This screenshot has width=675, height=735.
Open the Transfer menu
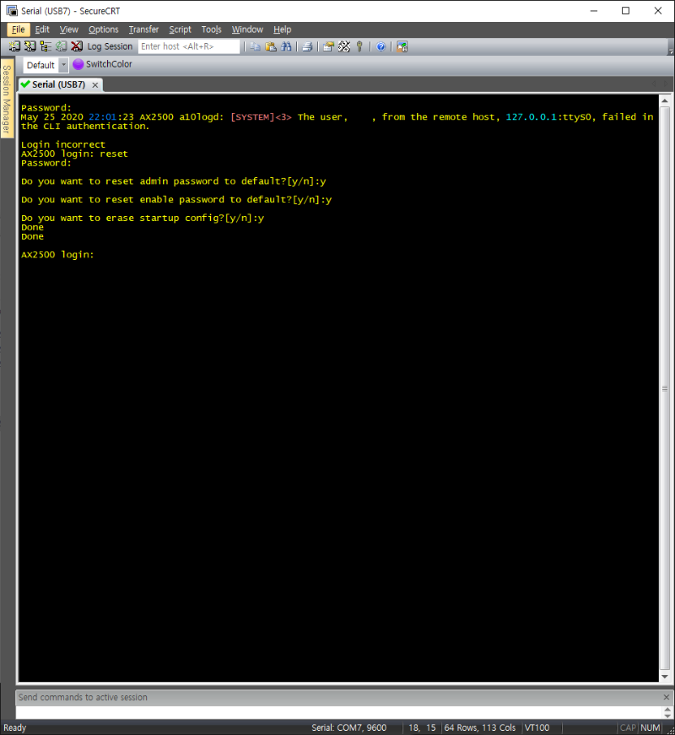[144, 30]
